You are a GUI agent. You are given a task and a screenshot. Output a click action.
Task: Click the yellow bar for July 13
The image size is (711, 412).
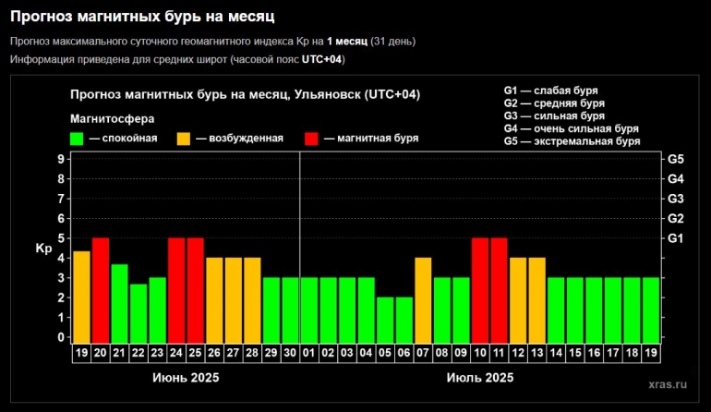537,299
